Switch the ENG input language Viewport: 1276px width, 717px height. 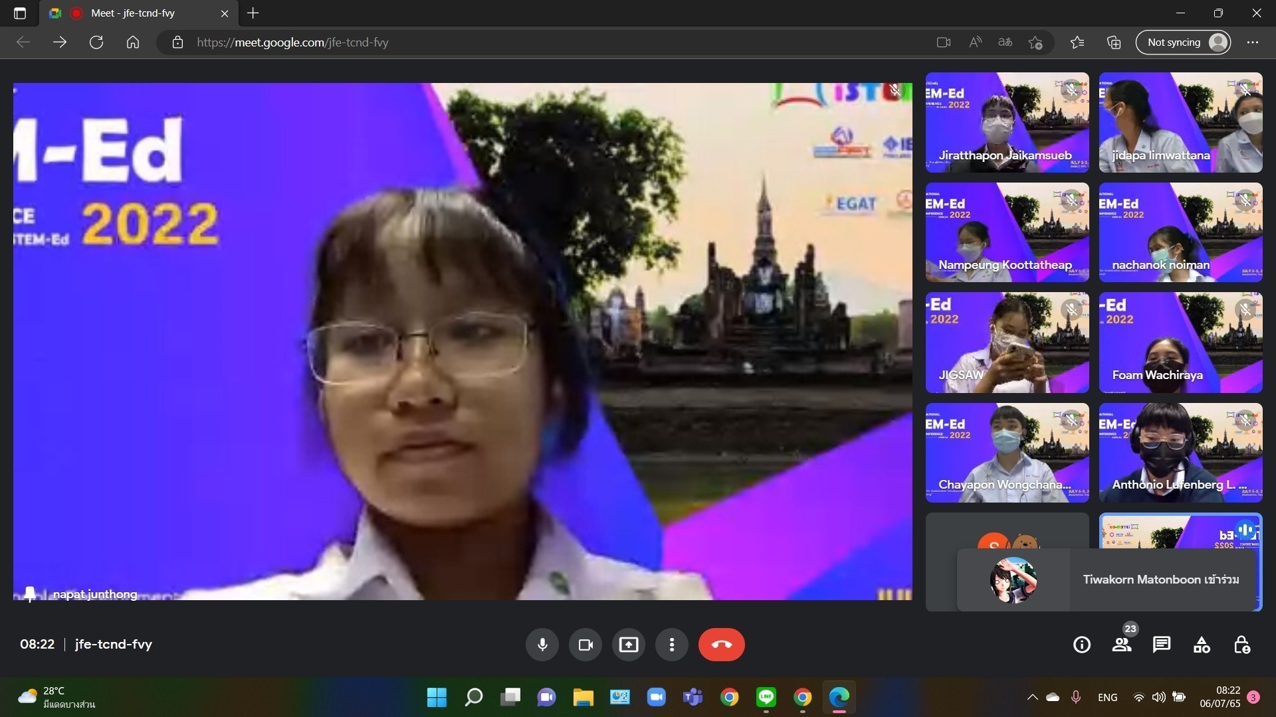tap(1108, 697)
